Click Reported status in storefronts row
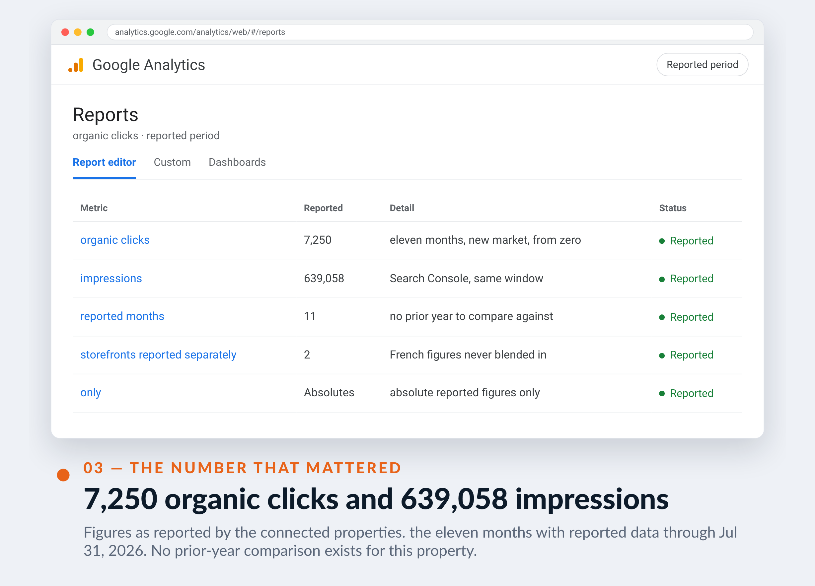The height and width of the screenshot is (586, 815). pyautogui.click(x=686, y=355)
